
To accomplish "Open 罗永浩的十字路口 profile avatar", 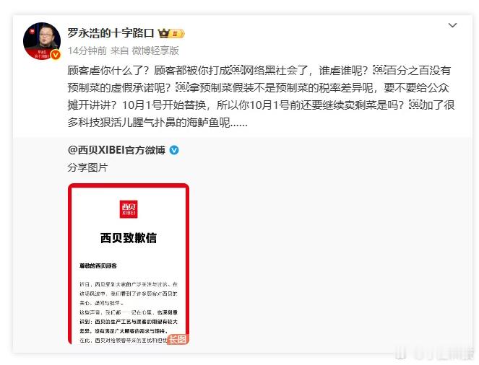I will [42, 41].
